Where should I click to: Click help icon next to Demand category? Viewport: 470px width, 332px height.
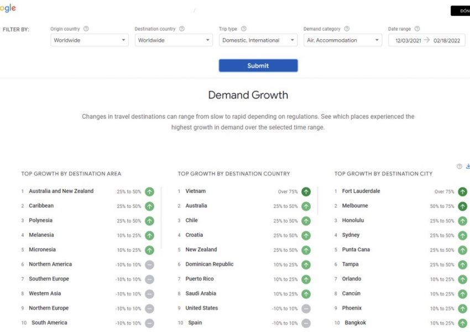347,29
